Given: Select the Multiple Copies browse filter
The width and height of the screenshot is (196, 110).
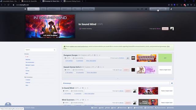Looking at the screenshot, I should [x=30, y=65].
